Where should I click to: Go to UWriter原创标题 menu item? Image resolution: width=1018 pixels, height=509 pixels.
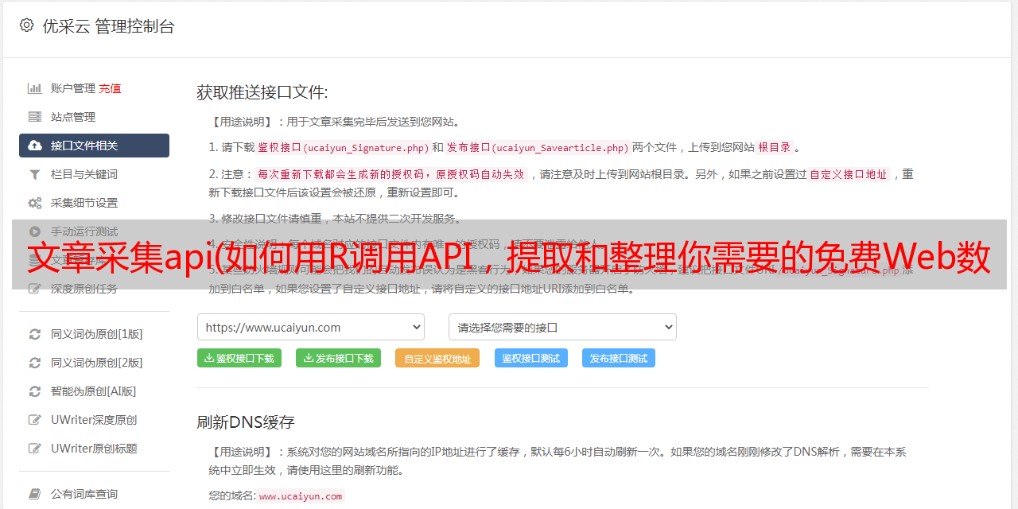pyautogui.click(x=94, y=449)
